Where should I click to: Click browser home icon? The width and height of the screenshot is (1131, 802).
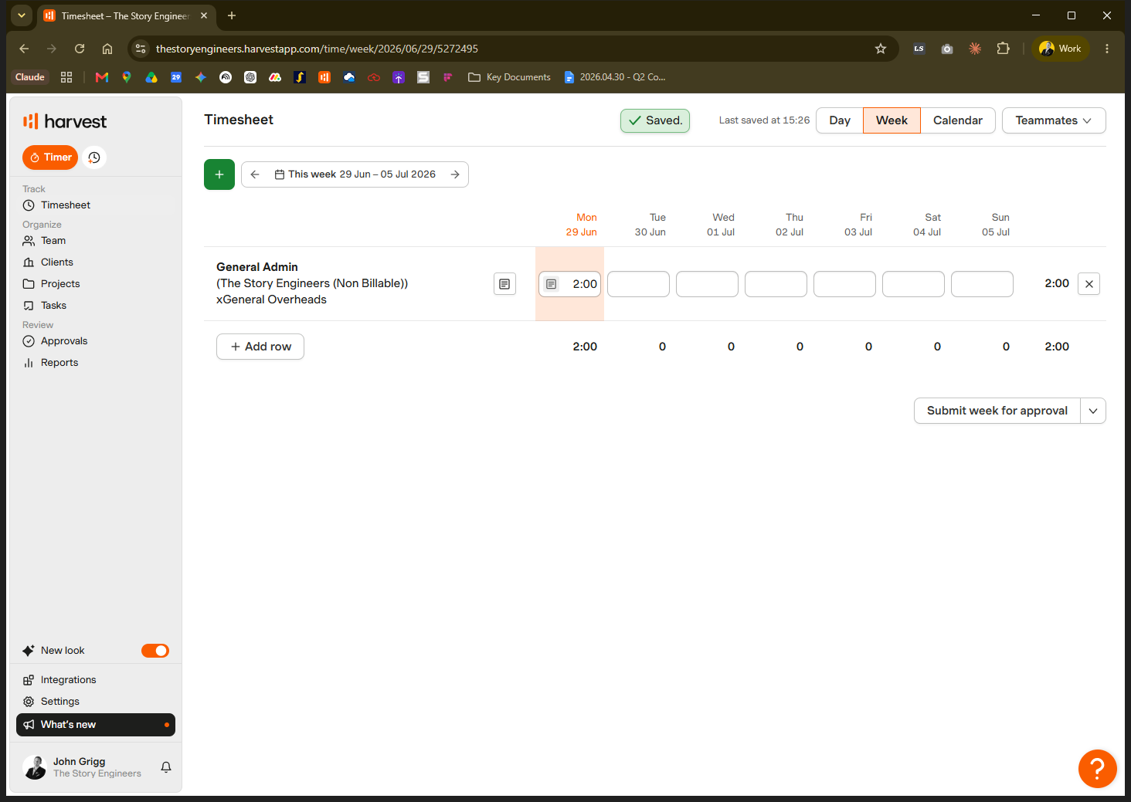click(x=107, y=49)
